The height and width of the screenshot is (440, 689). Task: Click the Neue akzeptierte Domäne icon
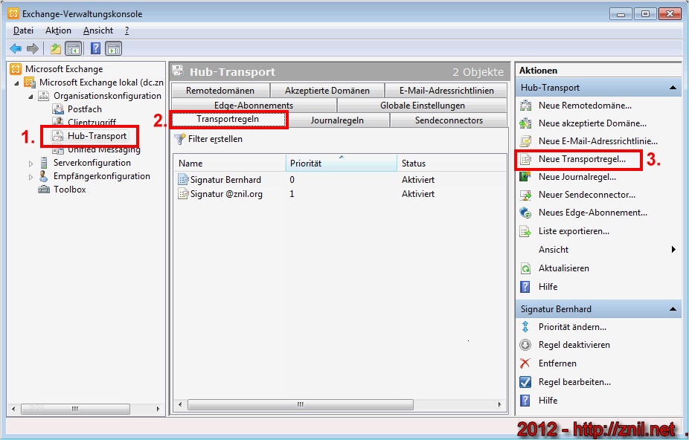click(525, 123)
